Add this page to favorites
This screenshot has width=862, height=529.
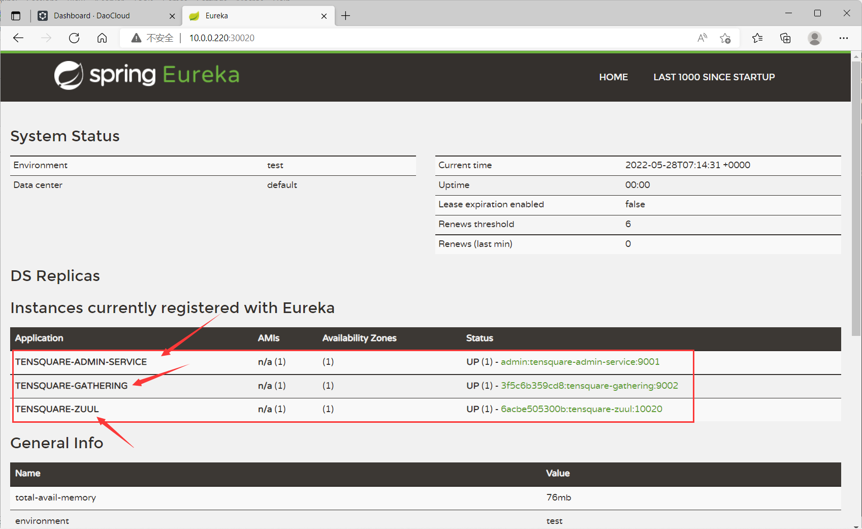click(725, 38)
